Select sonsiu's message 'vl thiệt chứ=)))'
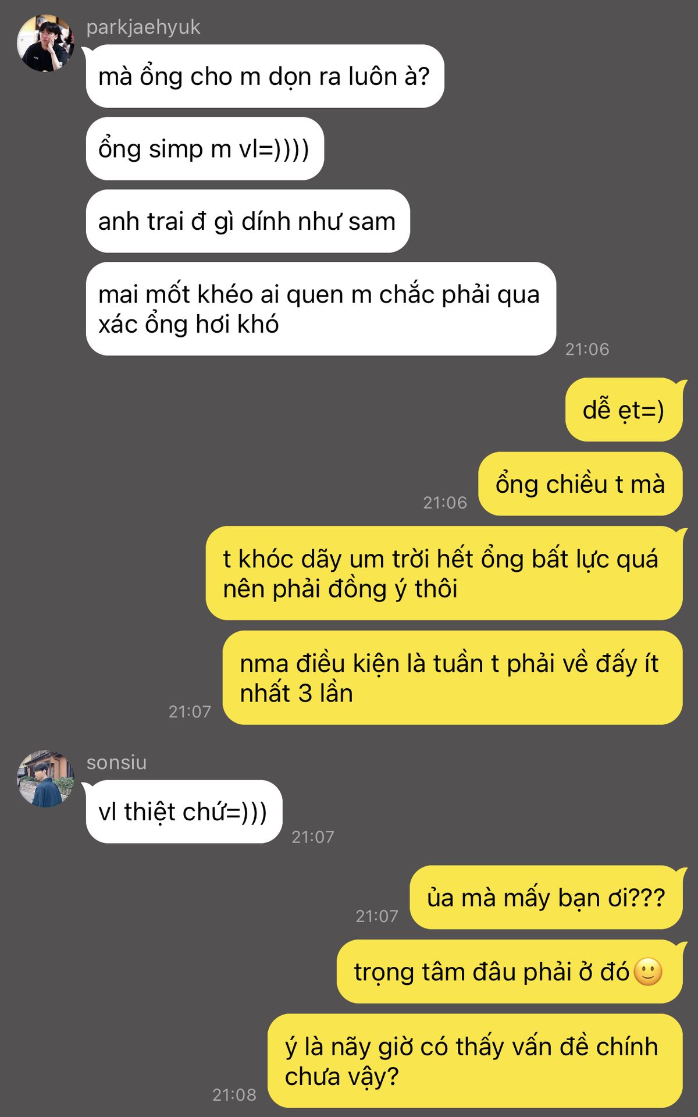This screenshot has width=698, height=1117. pyautogui.click(x=184, y=812)
